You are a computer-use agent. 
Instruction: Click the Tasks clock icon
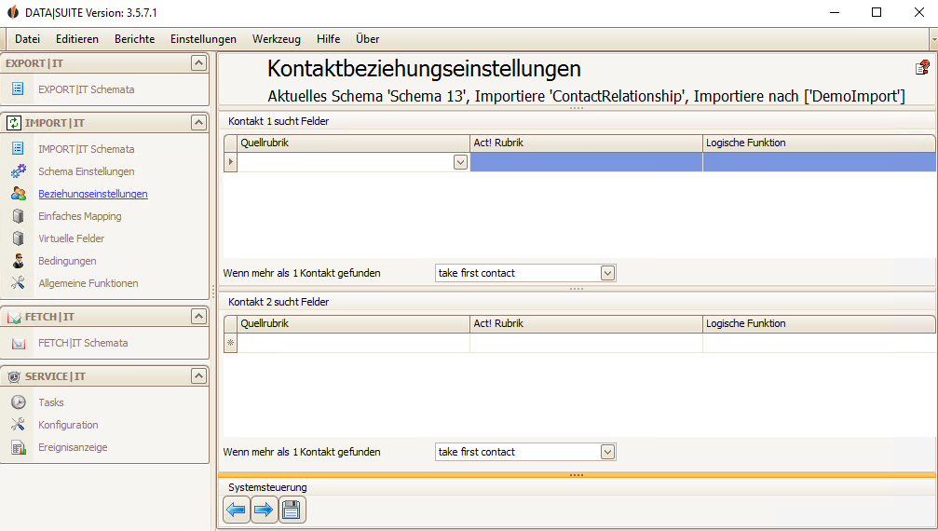[x=19, y=402]
